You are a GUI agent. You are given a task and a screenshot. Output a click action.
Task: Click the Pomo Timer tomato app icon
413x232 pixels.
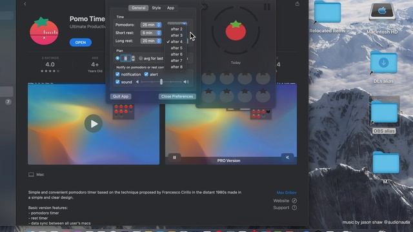pos(44,31)
